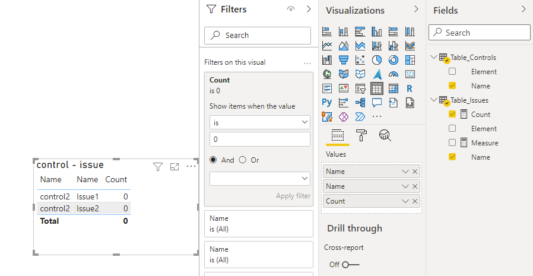Select the Pie chart visual
Image resolution: width=533 pixels, height=276 pixels.
point(377,60)
